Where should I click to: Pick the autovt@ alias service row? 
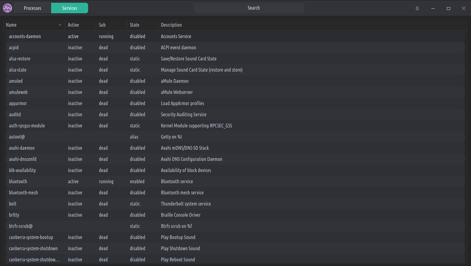pyautogui.click(x=17, y=137)
